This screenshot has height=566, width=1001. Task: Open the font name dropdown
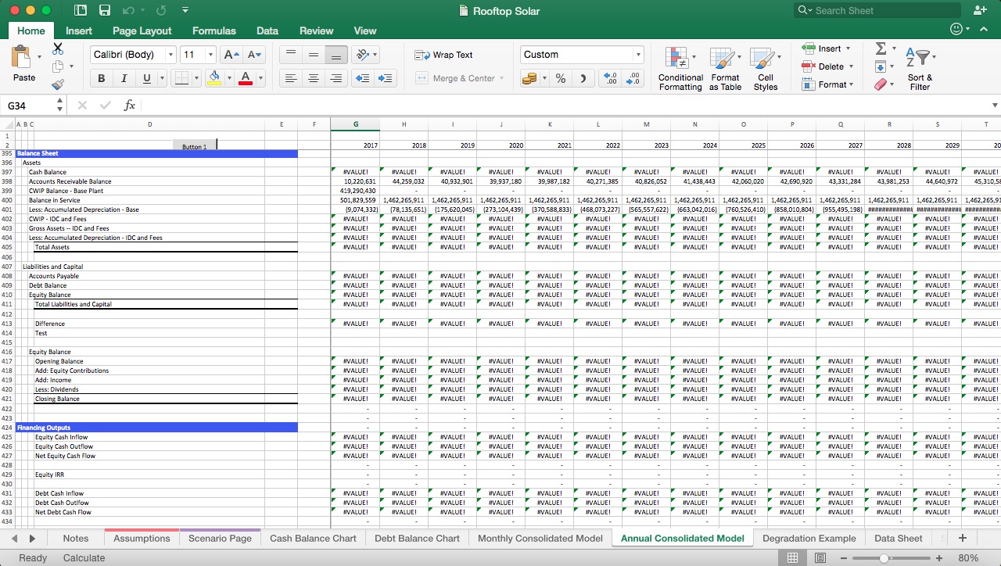[131, 54]
